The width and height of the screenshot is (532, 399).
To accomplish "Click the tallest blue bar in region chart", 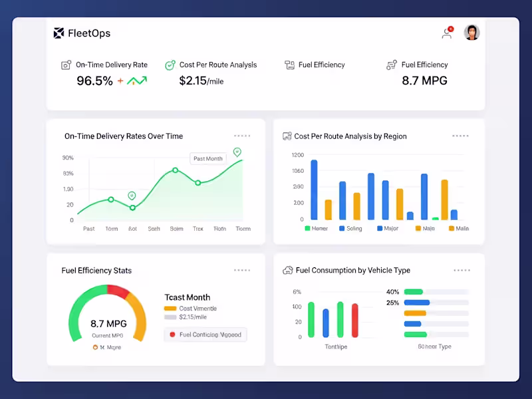I will pyautogui.click(x=314, y=190).
